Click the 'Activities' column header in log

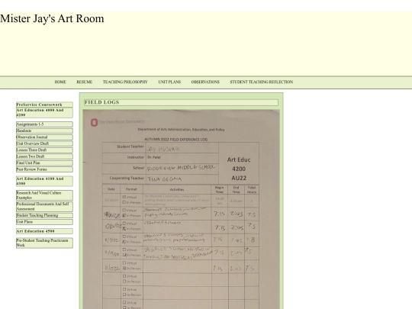point(177,189)
